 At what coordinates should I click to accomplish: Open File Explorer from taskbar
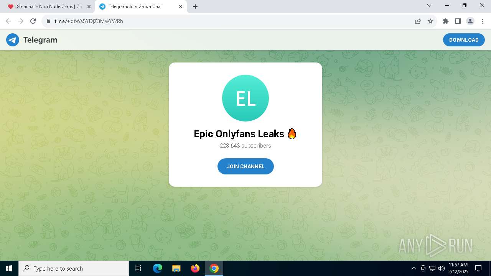[x=176, y=268]
